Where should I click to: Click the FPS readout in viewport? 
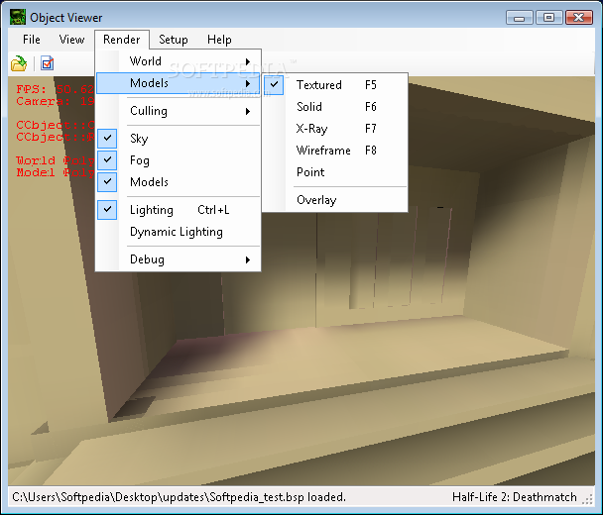[55, 89]
